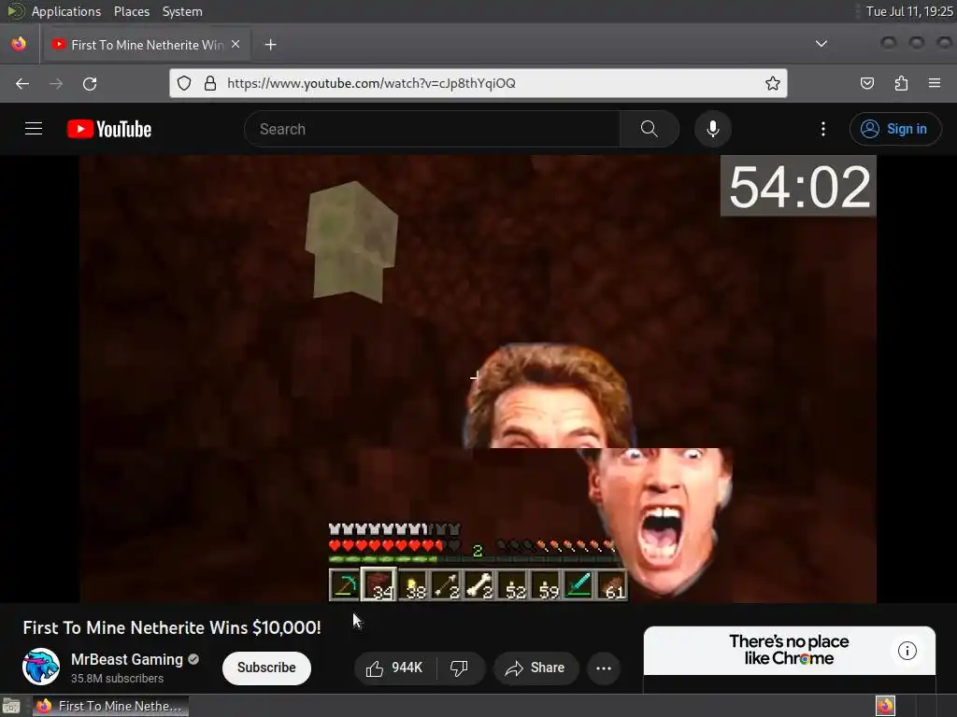Click the Sign in button
Screen dimensions: 957x717
click(894, 129)
